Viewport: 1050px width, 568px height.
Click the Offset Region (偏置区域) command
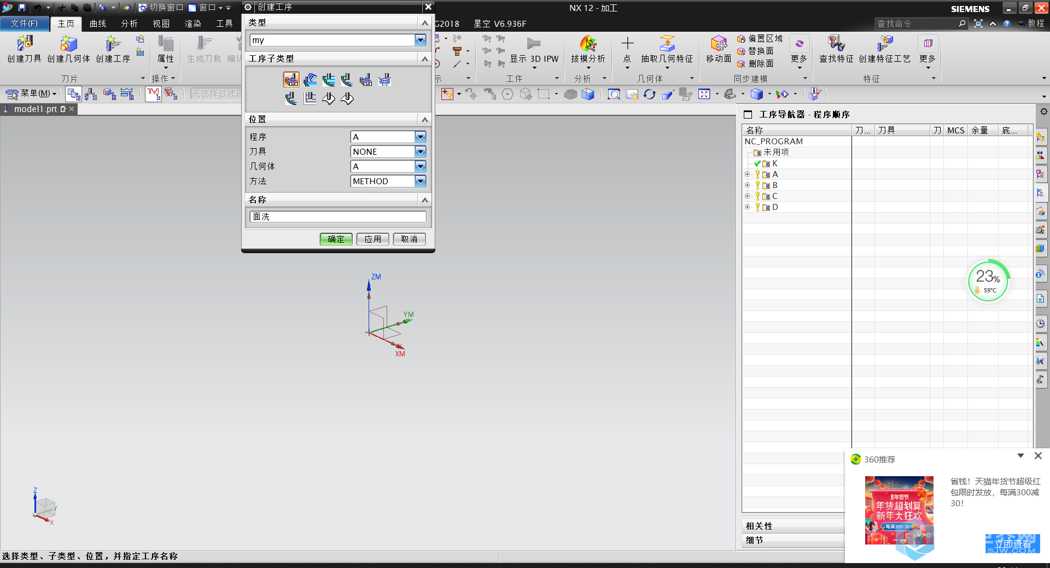click(x=759, y=38)
